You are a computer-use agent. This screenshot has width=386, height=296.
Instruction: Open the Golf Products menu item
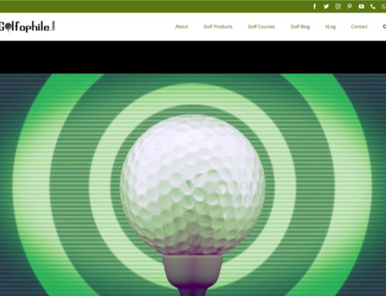[218, 26]
